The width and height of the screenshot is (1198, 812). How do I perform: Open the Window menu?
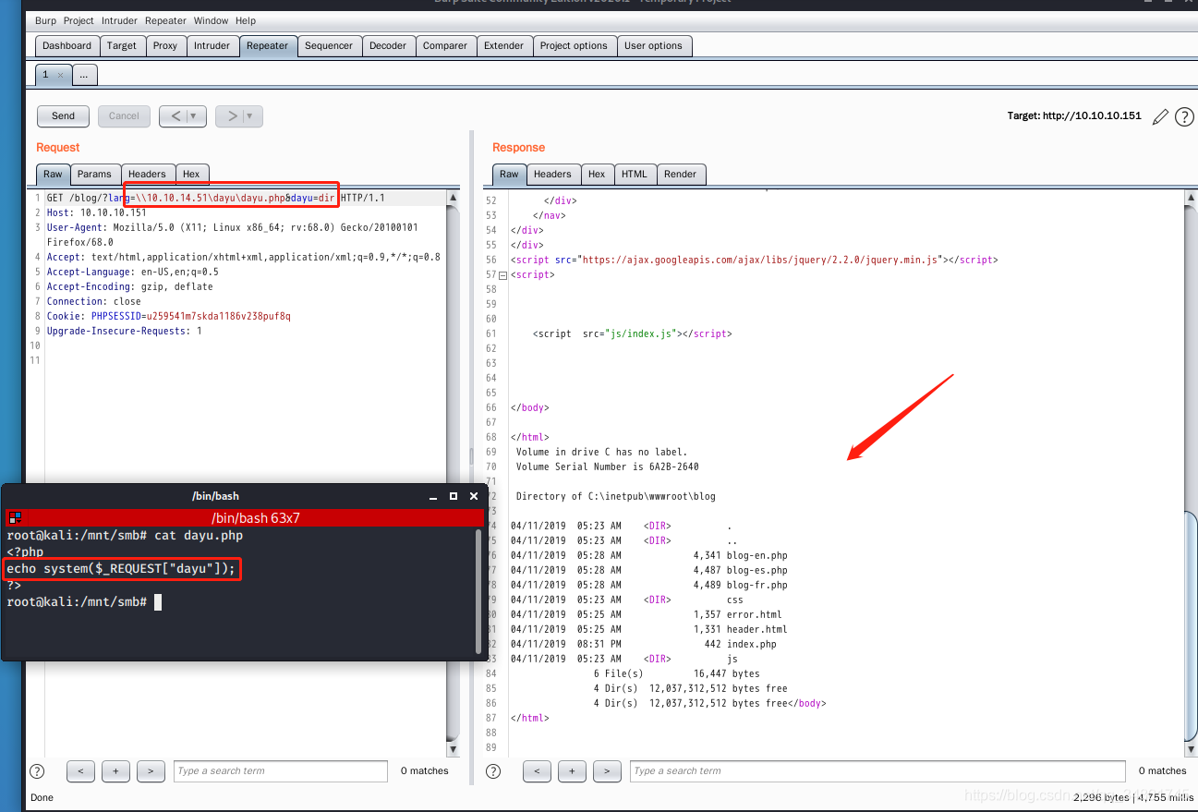coord(211,20)
